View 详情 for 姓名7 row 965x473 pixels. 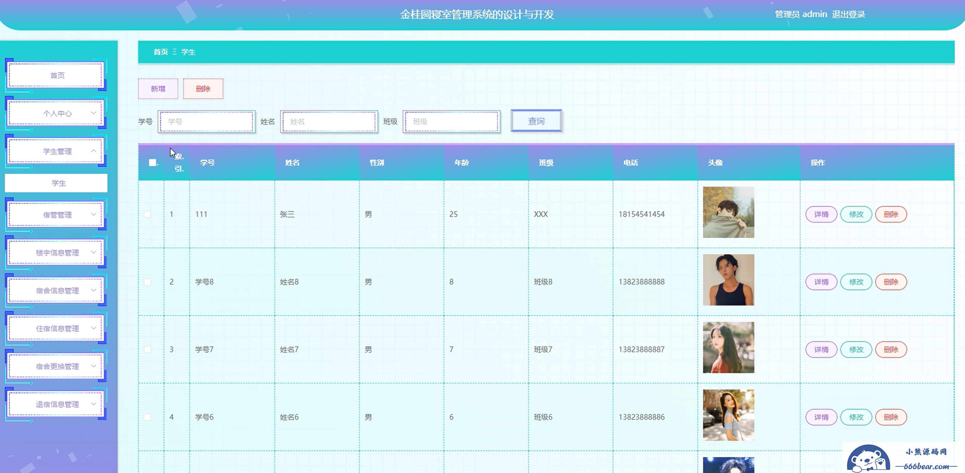(821, 349)
